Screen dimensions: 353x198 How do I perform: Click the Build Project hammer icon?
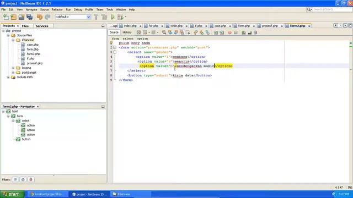point(96,17)
